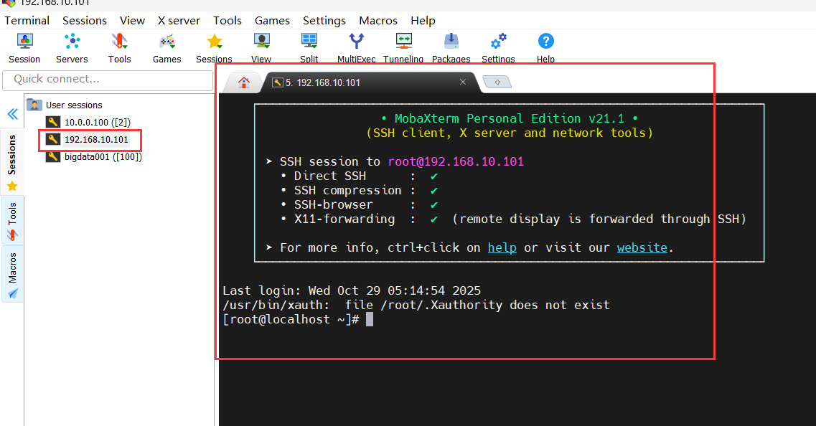Open the Settings menu in menu bar
816x426 pixels.
[x=324, y=20]
